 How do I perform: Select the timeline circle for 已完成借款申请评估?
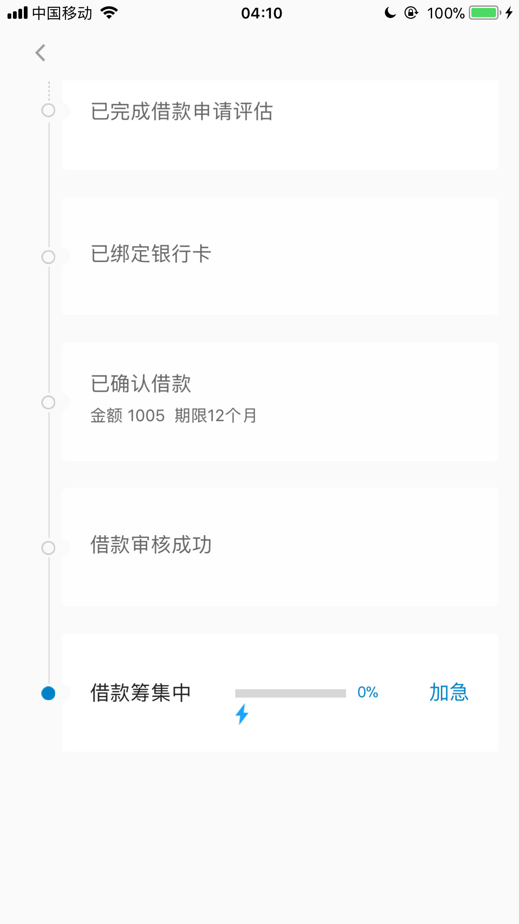click(48, 110)
